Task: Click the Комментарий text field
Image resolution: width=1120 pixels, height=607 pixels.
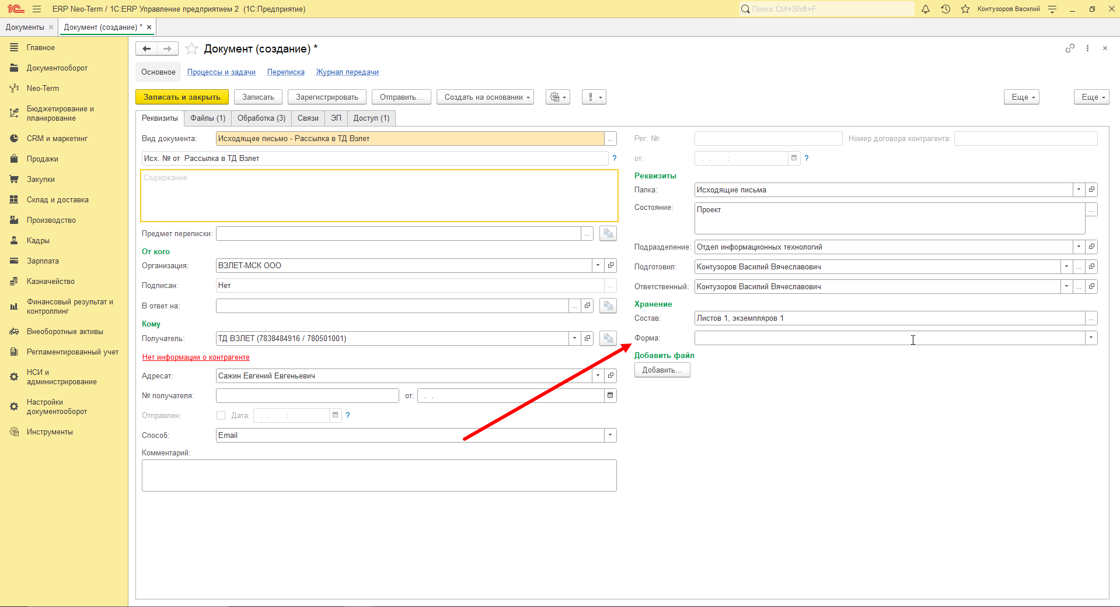Action: 379,476
